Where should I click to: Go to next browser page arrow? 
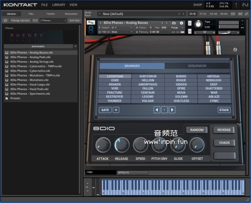(x=172, y=110)
